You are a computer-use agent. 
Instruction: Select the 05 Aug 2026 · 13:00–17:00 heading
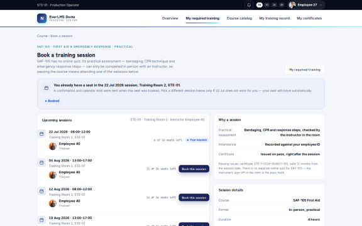tap(70, 161)
